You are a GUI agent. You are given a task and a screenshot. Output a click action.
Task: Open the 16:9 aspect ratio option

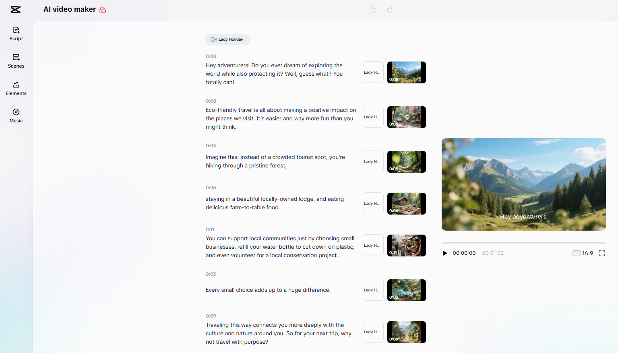(587, 253)
